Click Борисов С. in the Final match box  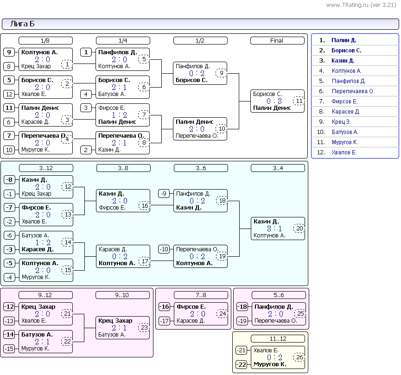coord(267,94)
